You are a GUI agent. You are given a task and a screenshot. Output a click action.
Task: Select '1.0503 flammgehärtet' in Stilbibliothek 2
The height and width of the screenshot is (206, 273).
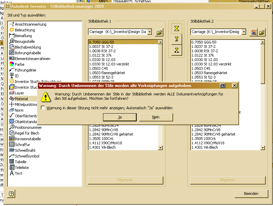click(209, 73)
